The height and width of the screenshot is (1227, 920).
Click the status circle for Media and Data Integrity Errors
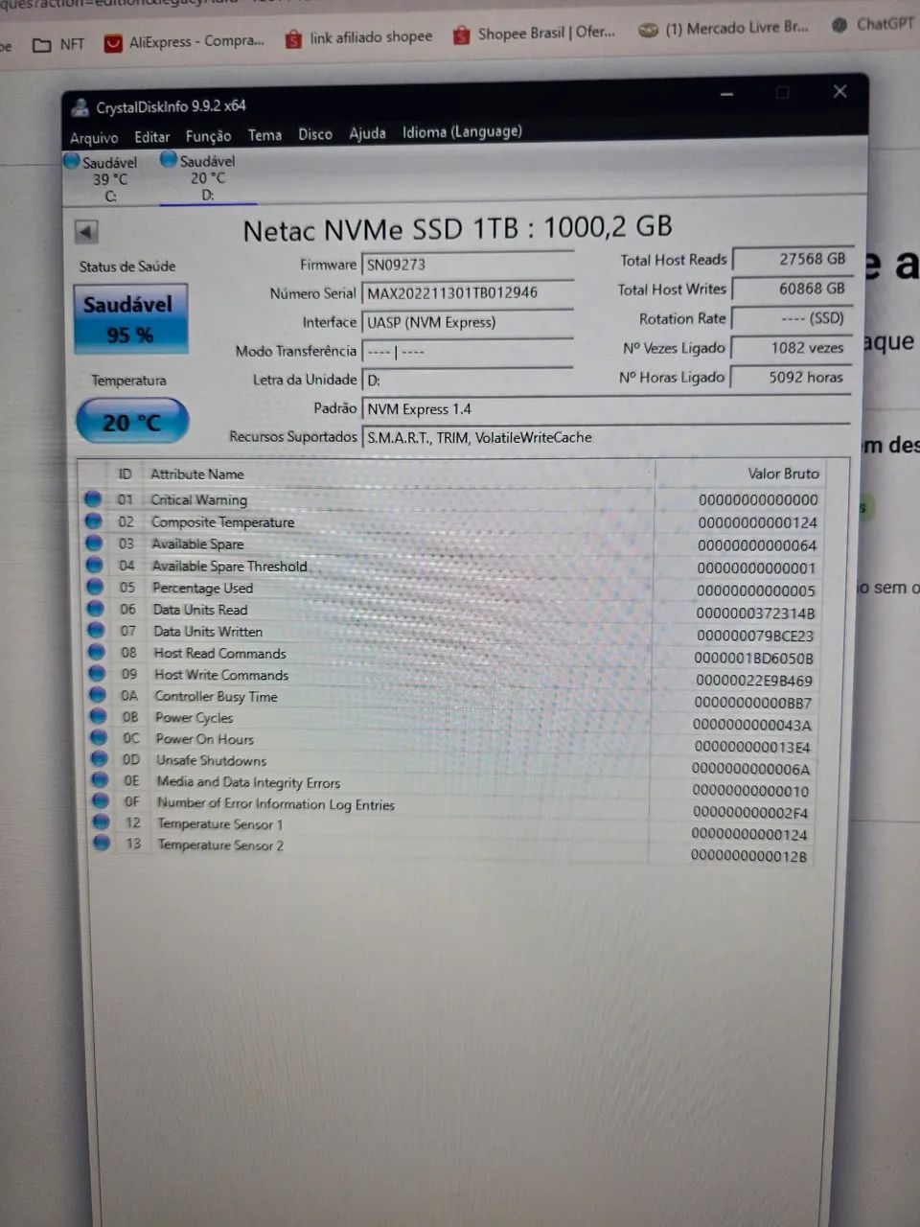99,779
